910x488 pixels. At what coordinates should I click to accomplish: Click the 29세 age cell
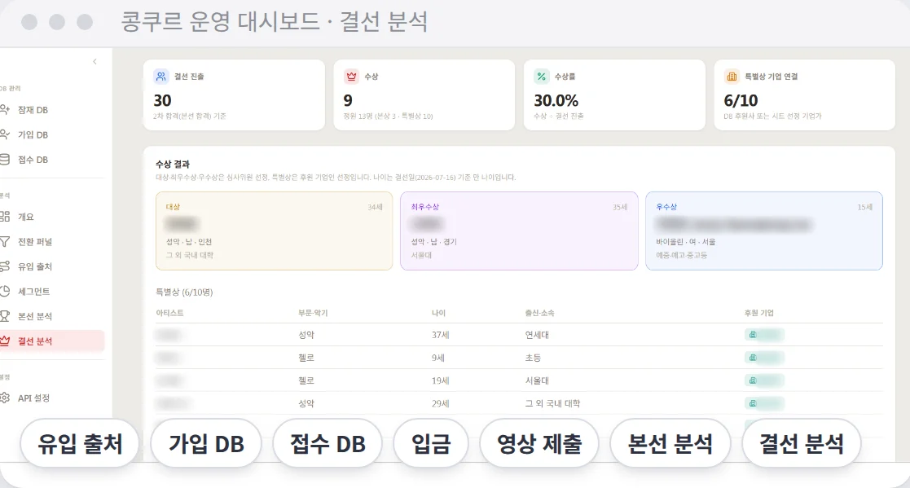[x=441, y=403]
